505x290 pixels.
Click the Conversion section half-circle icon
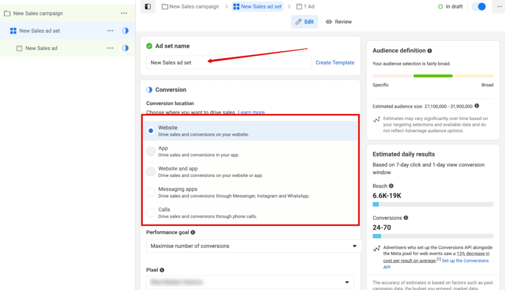149,90
